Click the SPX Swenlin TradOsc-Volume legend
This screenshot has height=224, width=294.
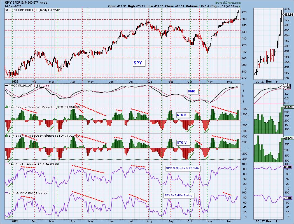[43, 136]
